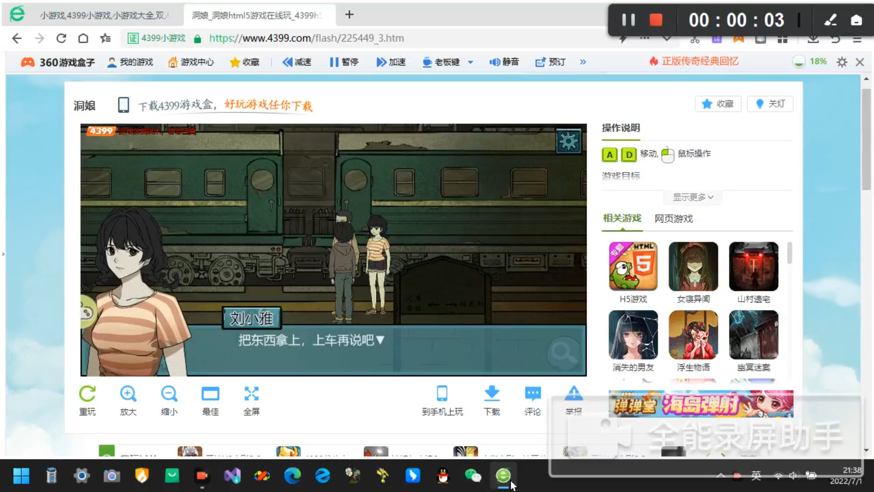The height and width of the screenshot is (492, 874).
Task: Select the 网页游戏 tab
Action: point(674,219)
